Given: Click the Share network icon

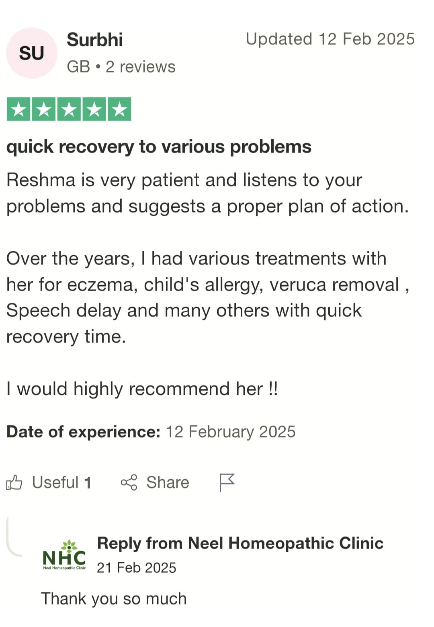Looking at the screenshot, I should [x=129, y=482].
